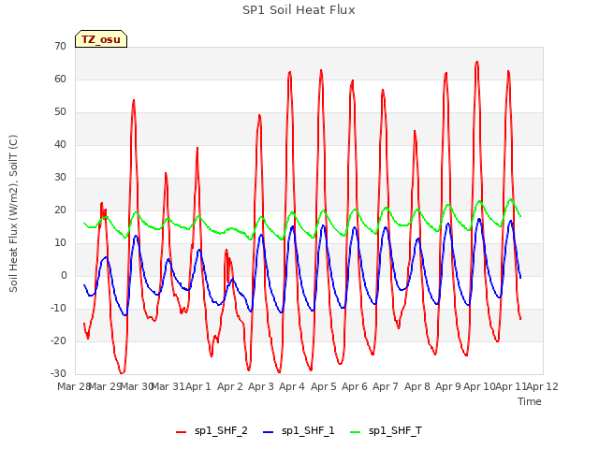This screenshot has height=449, width=599.
Task: Click the Apr 4 x-axis tick label
Action: pos(292,386)
